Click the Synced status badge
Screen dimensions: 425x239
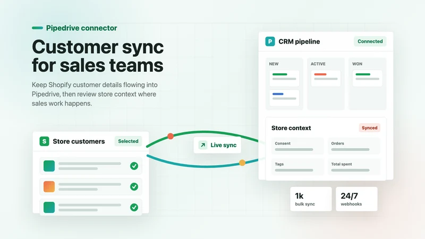point(369,128)
